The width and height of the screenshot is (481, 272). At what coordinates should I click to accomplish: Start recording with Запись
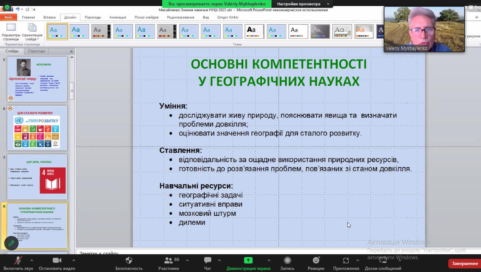pos(287,263)
